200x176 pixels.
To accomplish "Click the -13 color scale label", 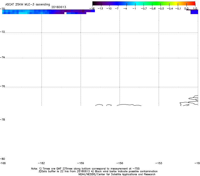I will (100, 9).
